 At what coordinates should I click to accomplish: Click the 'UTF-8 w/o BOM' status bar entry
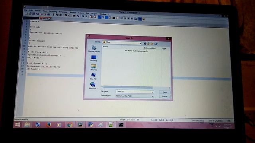[x=216, y=121]
